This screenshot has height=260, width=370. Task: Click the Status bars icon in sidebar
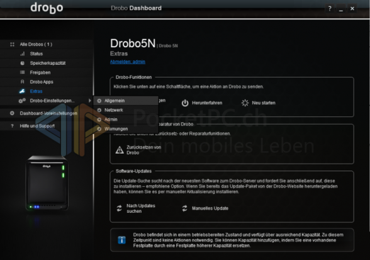tap(22, 54)
